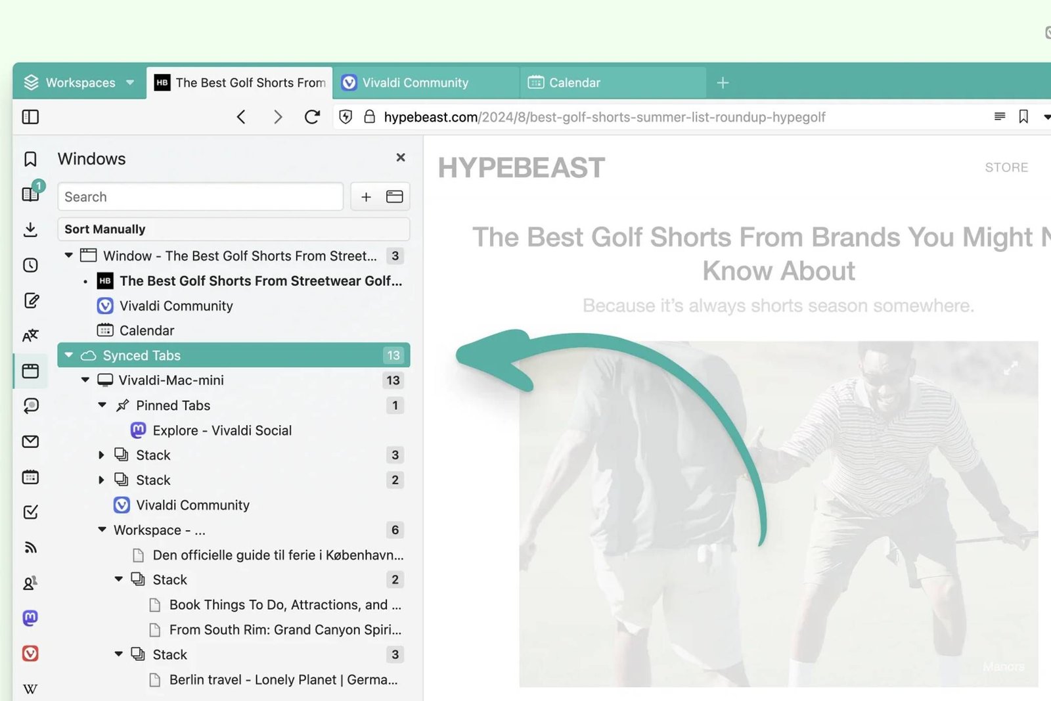
Task: Open the Notes panel icon
Action: [x=30, y=300]
